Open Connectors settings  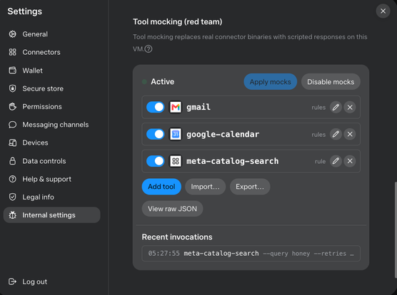[x=51, y=52]
